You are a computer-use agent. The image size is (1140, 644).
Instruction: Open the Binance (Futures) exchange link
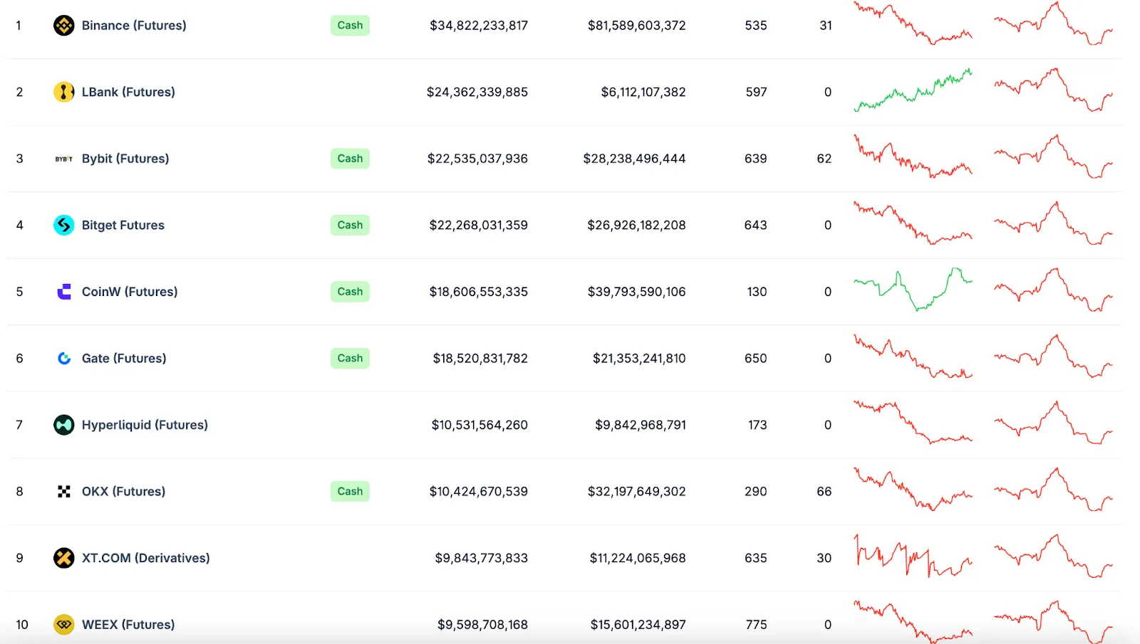click(134, 26)
